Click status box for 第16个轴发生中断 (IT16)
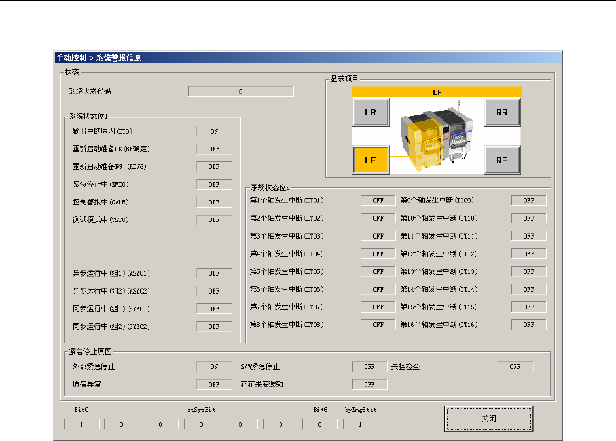This screenshot has height=441, width=616. [x=528, y=324]
